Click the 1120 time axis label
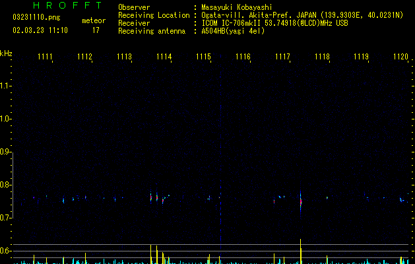This screenshot has height=264, width=415. coord(401,57)
